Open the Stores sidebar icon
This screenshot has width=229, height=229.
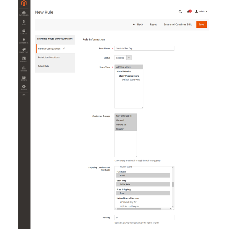(x=24, y=78)
